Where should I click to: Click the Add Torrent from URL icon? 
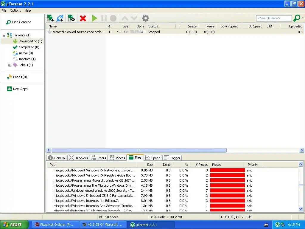point(60,18)
